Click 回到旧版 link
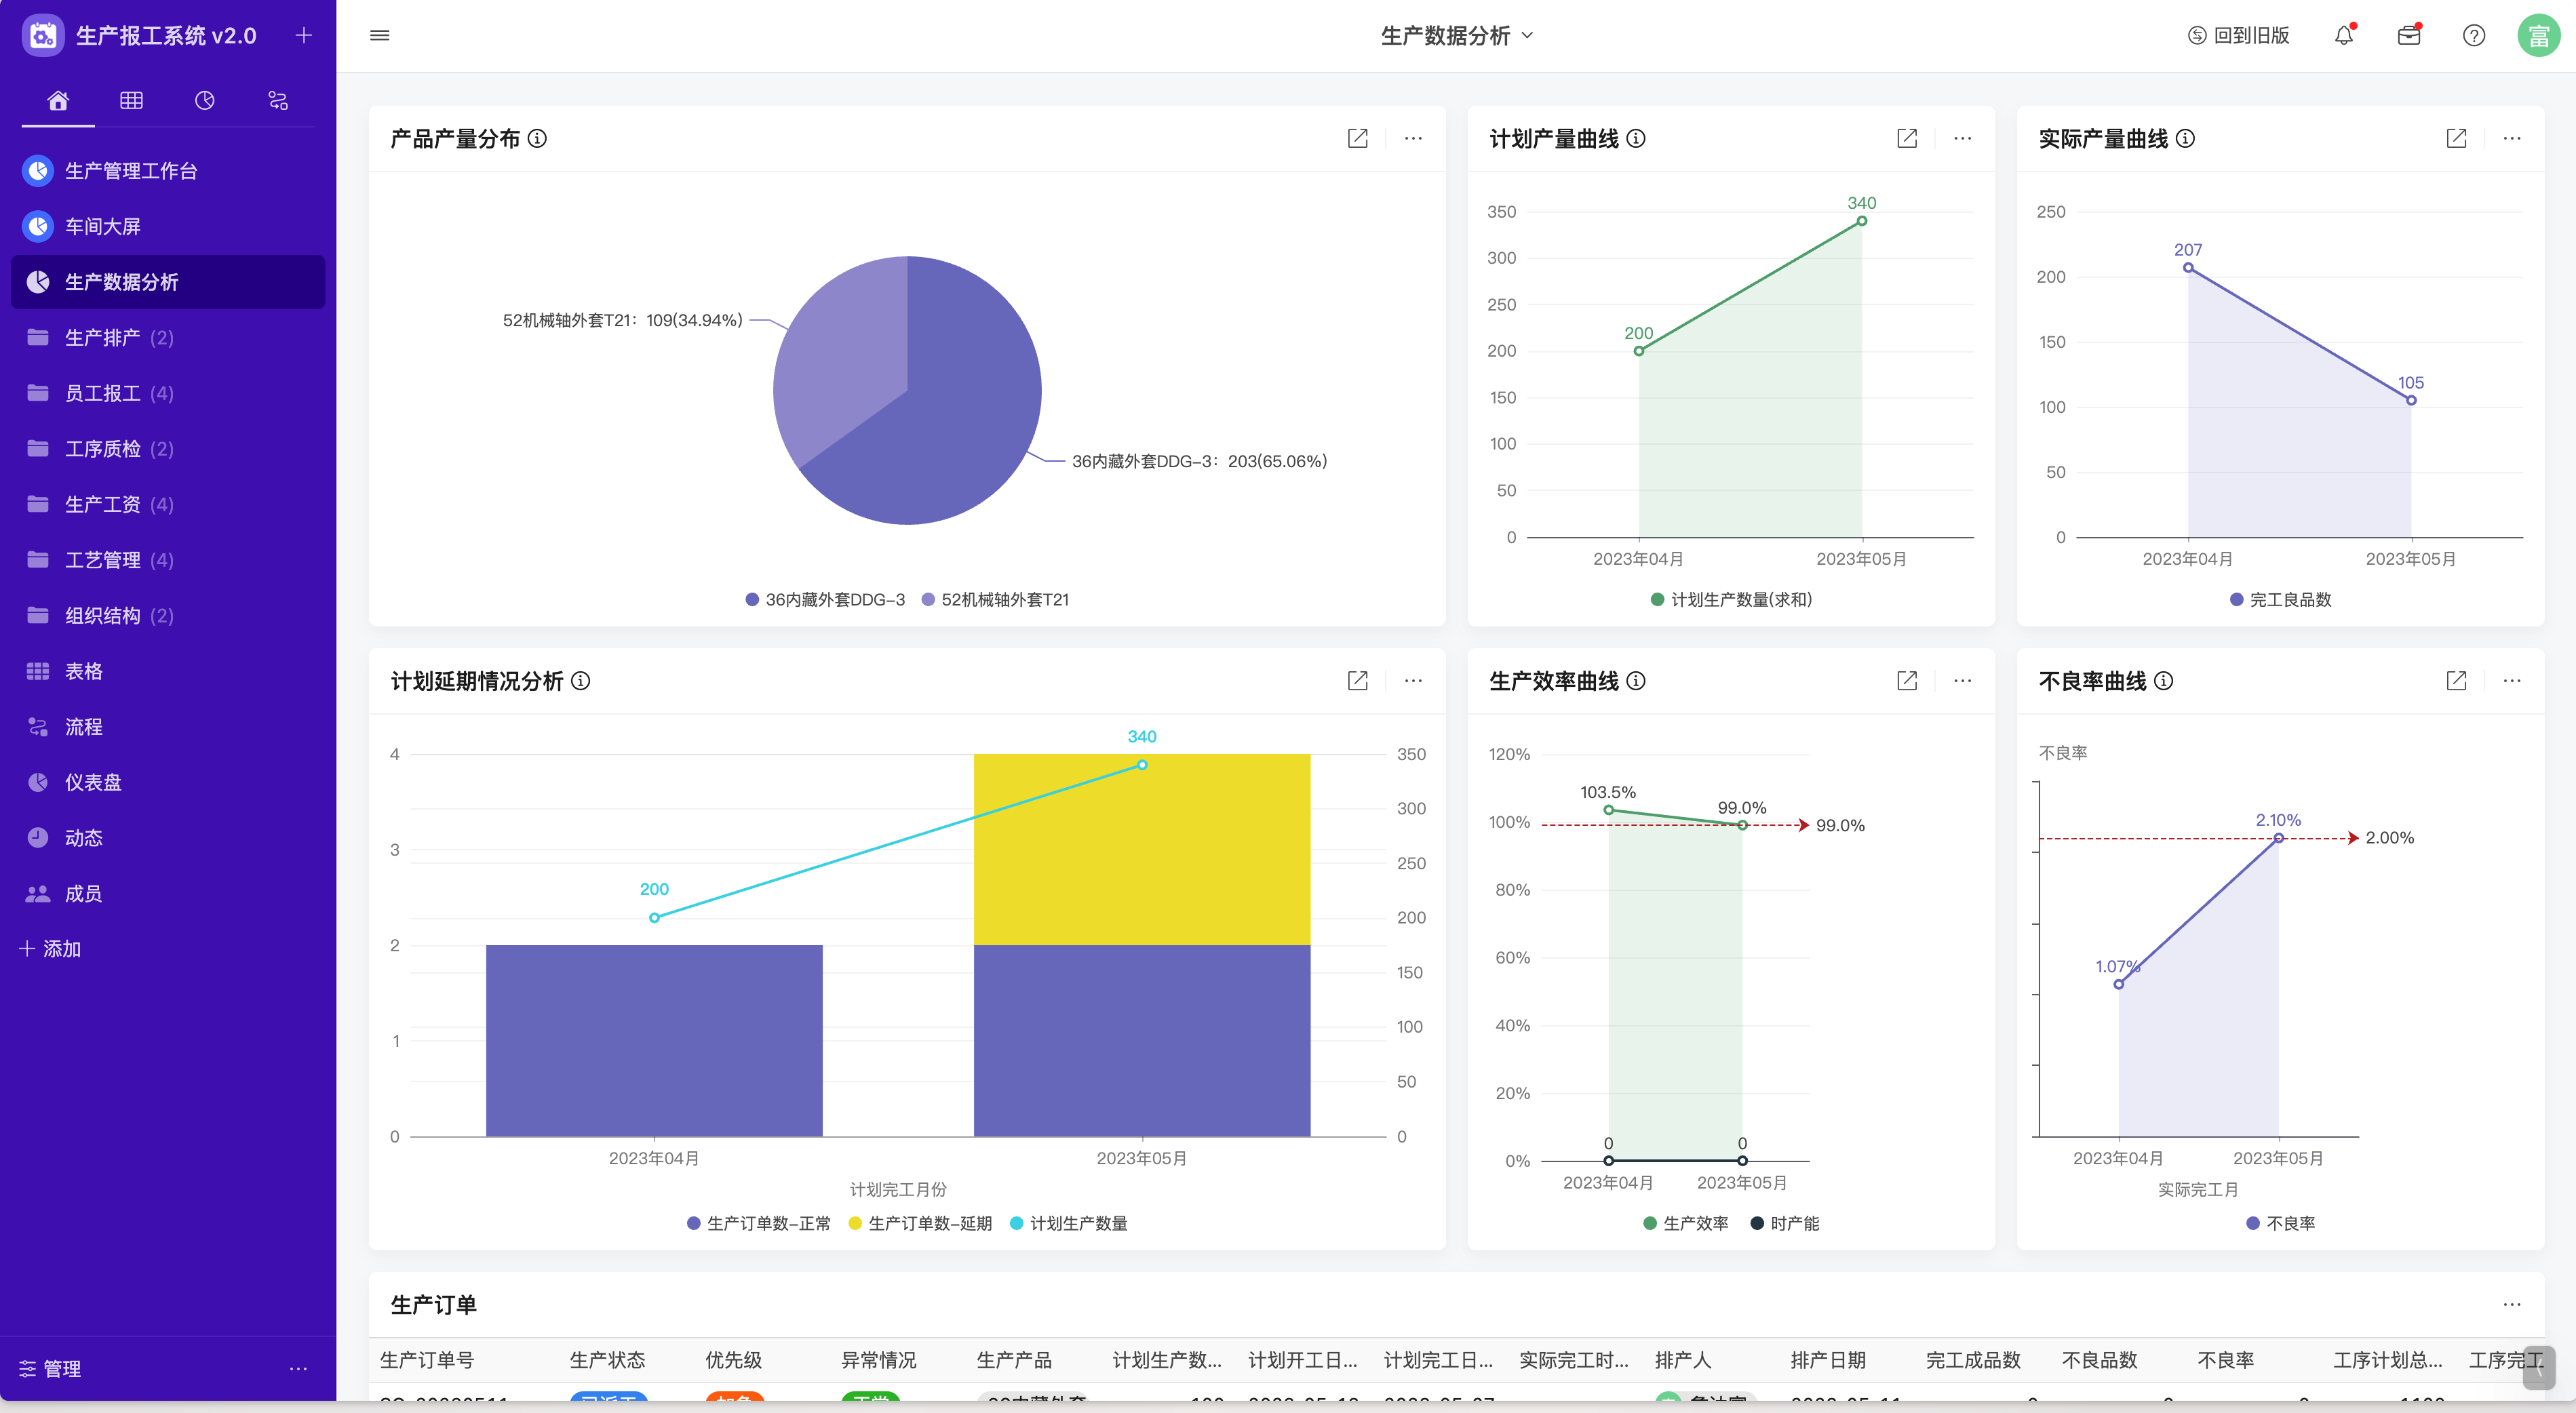Screen dimensions: 2576x1413 [x=2238, y=36]
